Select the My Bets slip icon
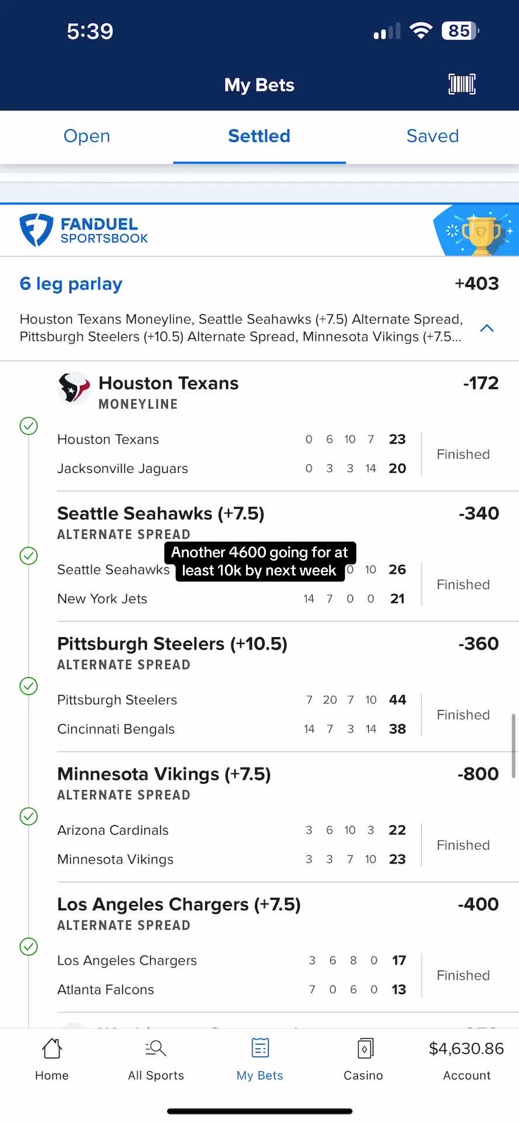 click(260, 1048)
